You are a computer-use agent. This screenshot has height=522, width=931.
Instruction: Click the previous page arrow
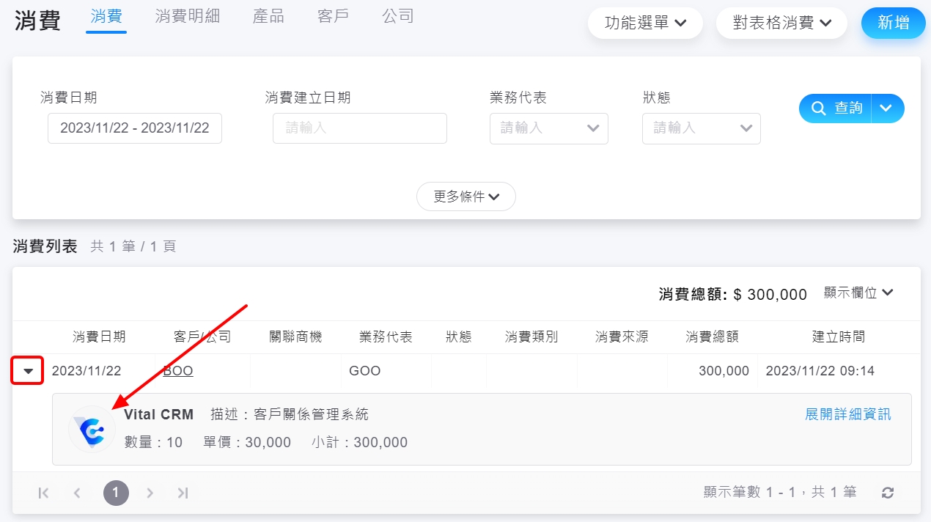click(x=77, y=493)
